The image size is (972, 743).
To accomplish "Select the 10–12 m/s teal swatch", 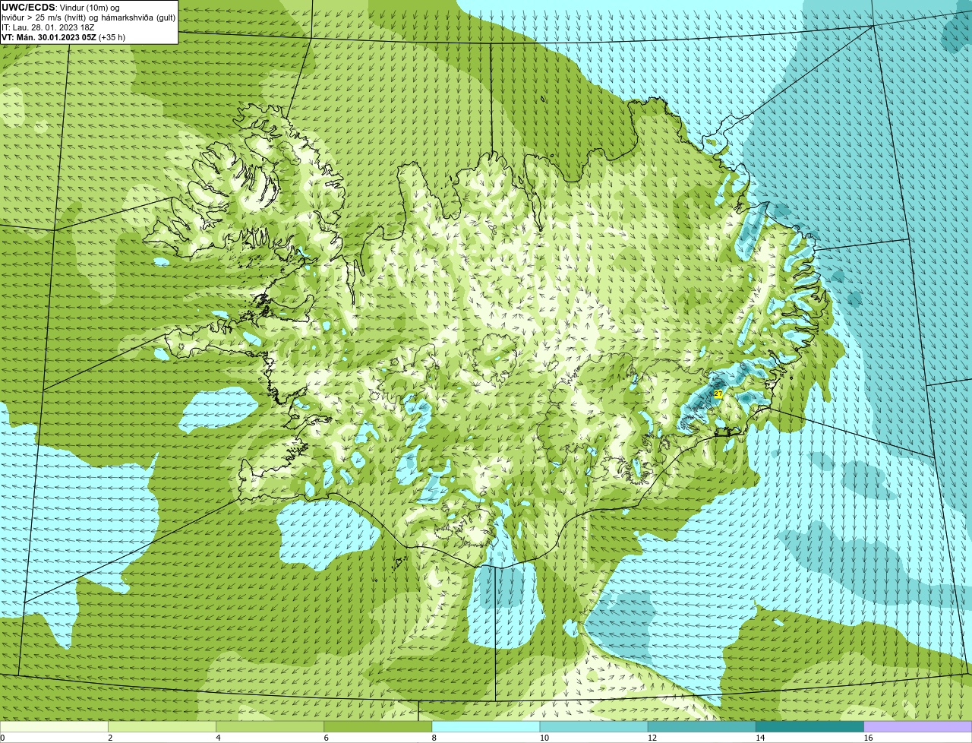I will [x=594, y=727].
